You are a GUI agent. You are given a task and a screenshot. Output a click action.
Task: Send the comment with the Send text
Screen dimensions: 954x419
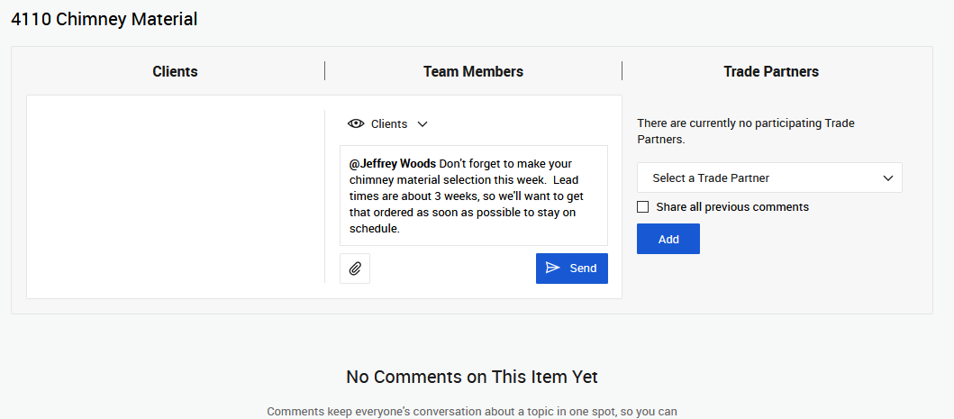583,269
